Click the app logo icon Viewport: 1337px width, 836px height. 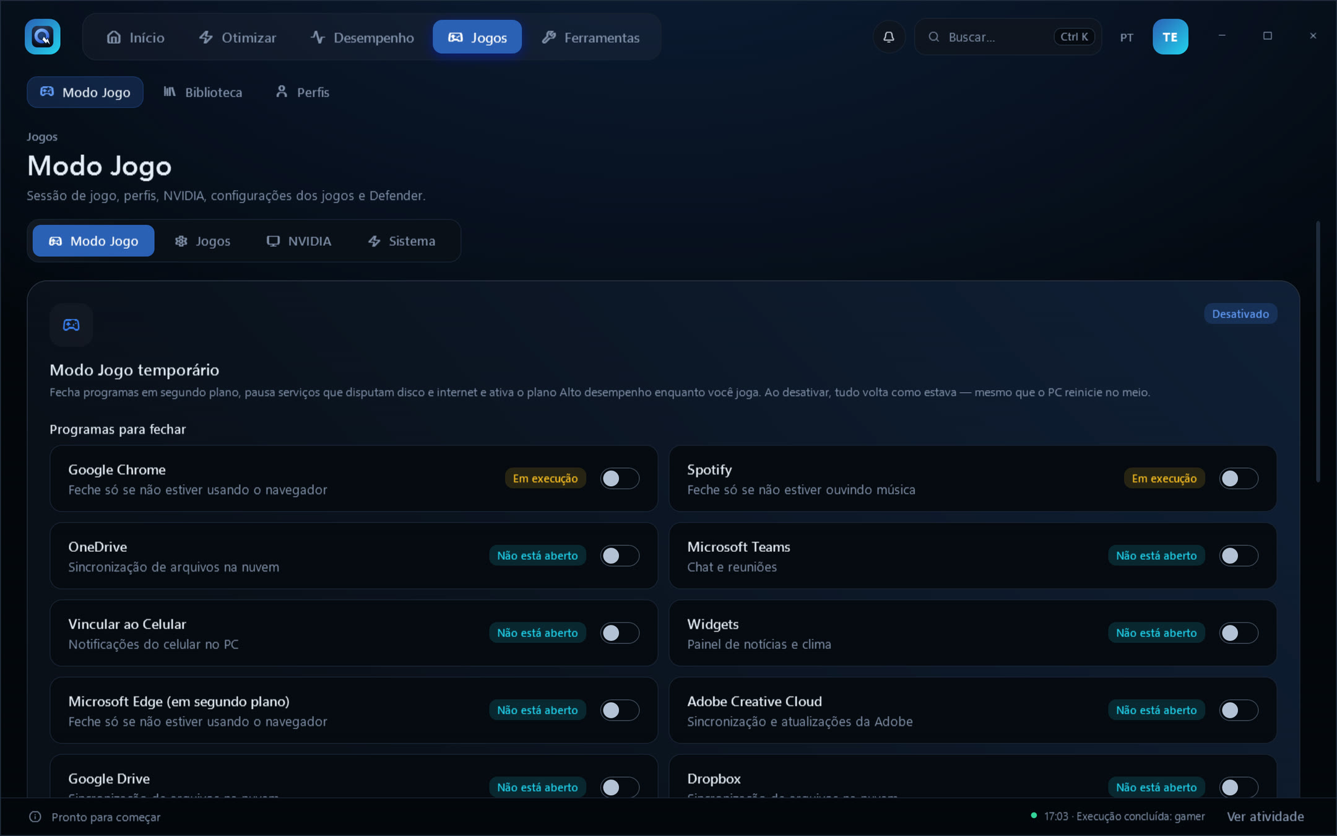click(x=42, y=37)
